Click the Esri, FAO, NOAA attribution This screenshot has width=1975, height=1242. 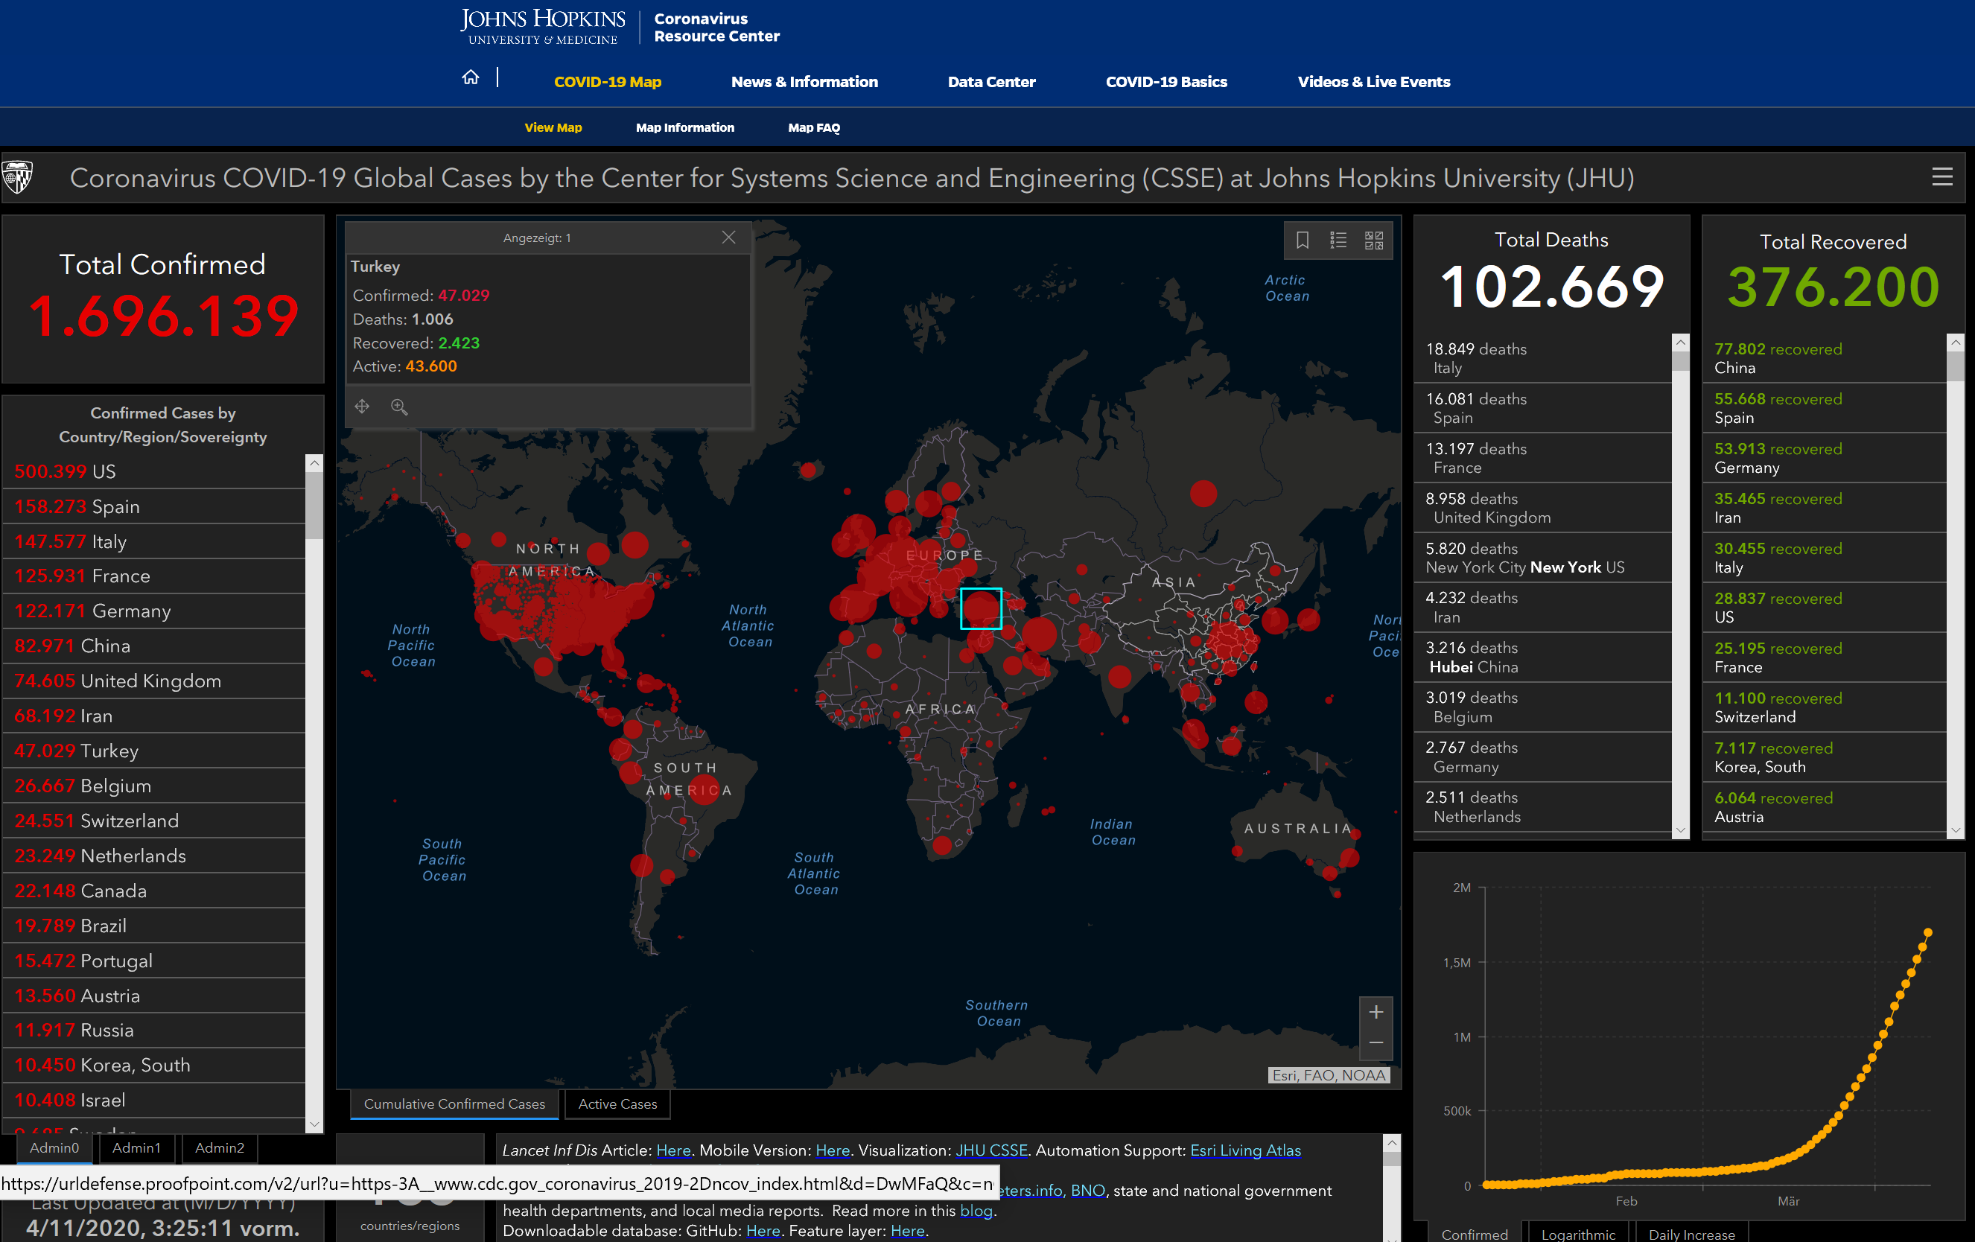(x=1329, y=1074)
